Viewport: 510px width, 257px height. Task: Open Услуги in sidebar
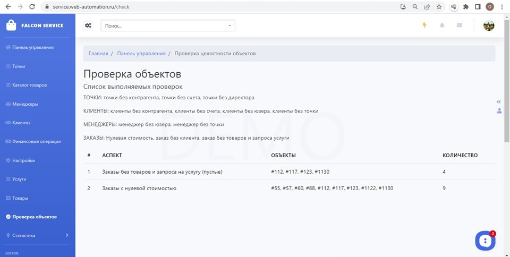click(x=16, y=179)
